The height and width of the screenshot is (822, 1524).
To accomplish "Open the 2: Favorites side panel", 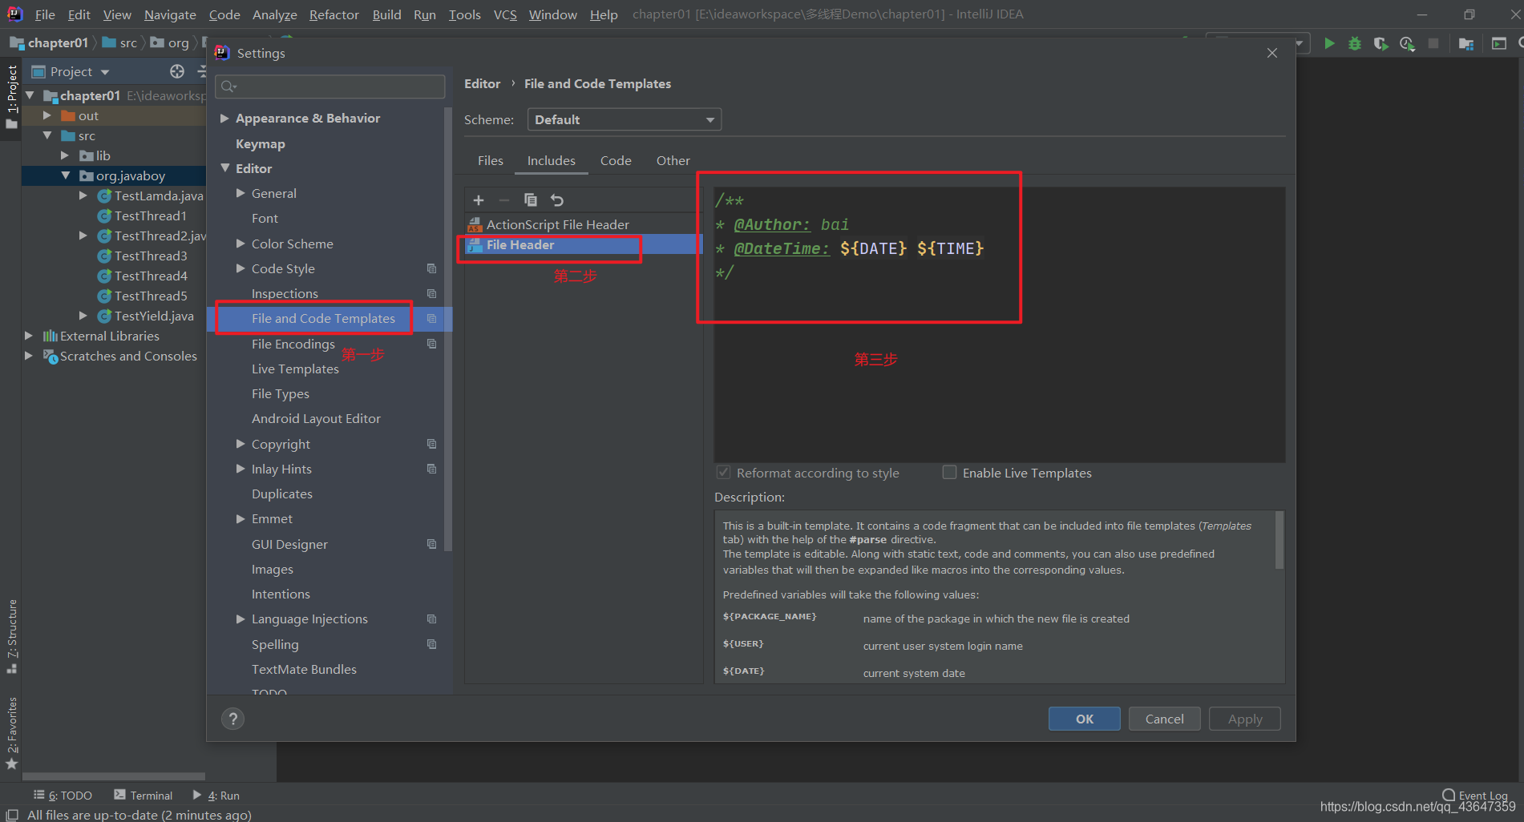I will 11,732.
